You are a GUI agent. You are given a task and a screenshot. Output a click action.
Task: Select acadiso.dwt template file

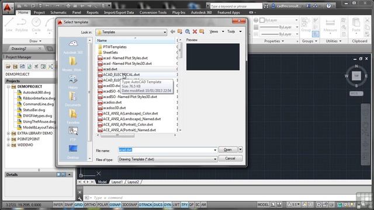112,102
